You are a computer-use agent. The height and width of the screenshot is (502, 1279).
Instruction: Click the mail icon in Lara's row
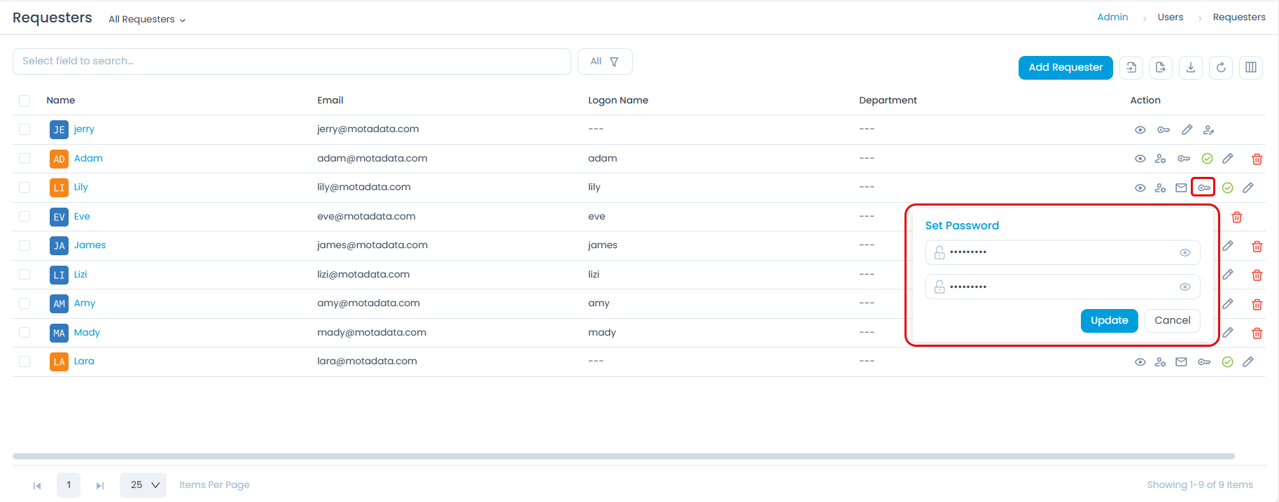pyautogui.click(x=1182, y=362)
